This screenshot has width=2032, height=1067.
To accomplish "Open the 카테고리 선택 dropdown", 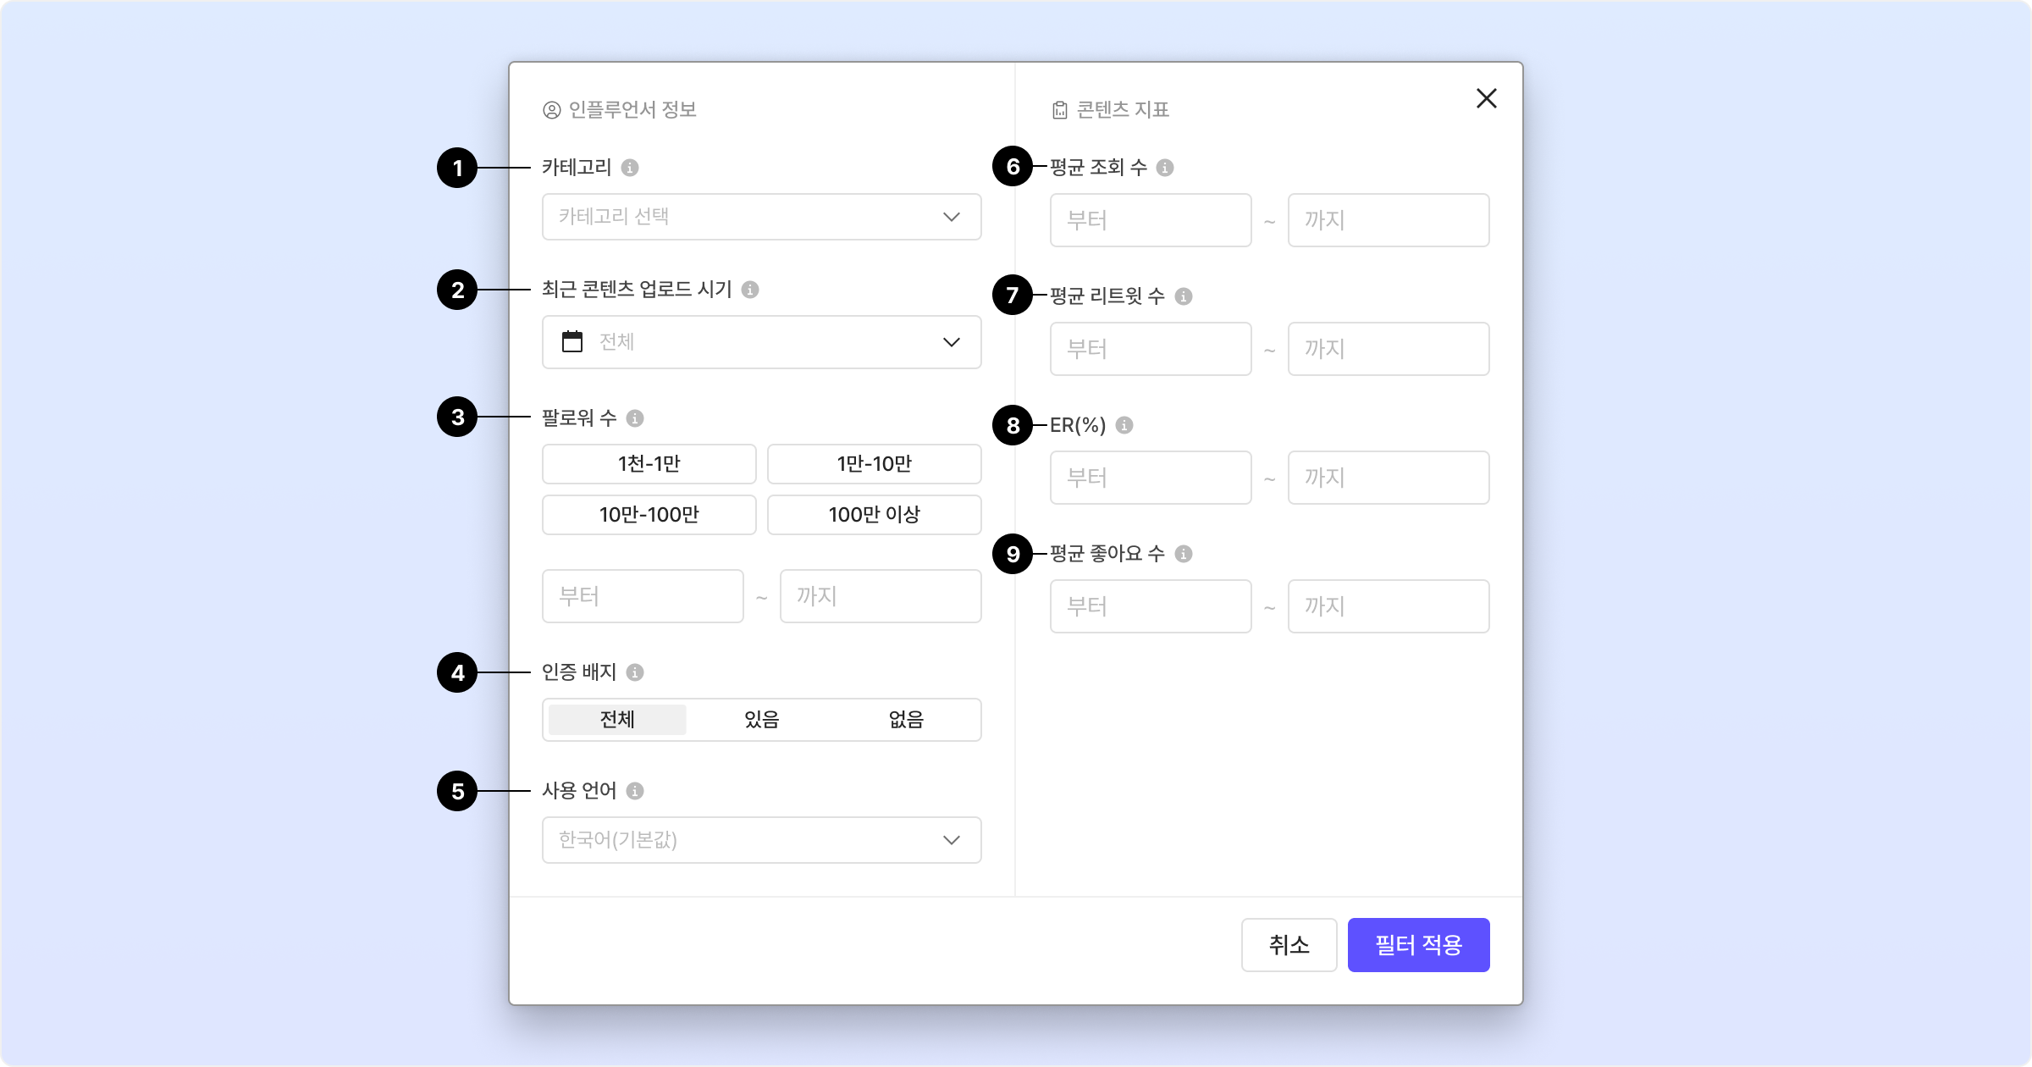I will pyautogui.click(x=761, y=217).
